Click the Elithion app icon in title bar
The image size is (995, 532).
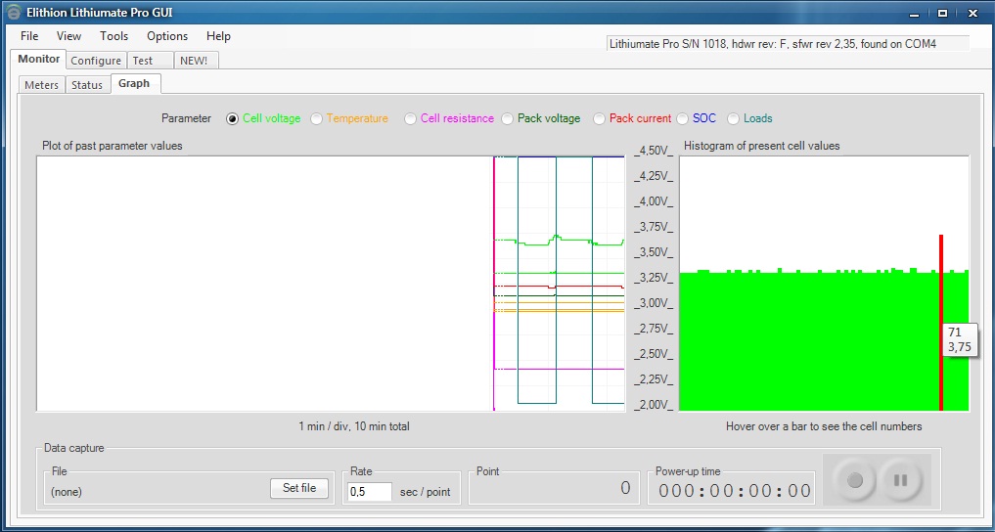tap(14, 13)
